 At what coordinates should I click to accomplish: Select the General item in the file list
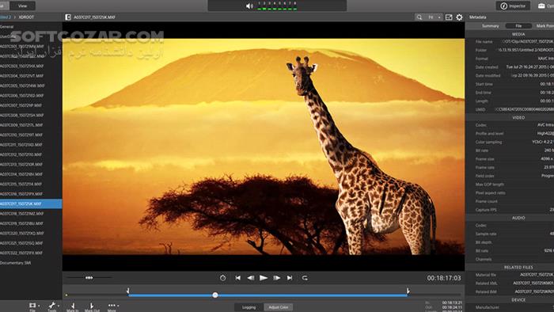point(6,26)
